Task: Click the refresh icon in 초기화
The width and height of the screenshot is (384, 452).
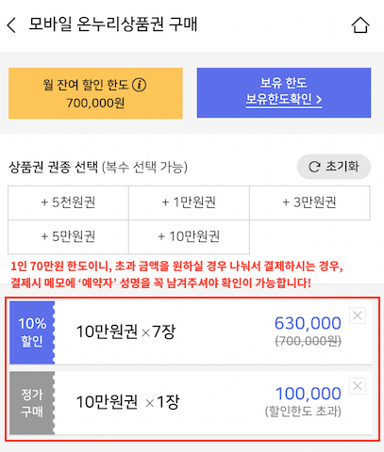Action: click(314, 167)
